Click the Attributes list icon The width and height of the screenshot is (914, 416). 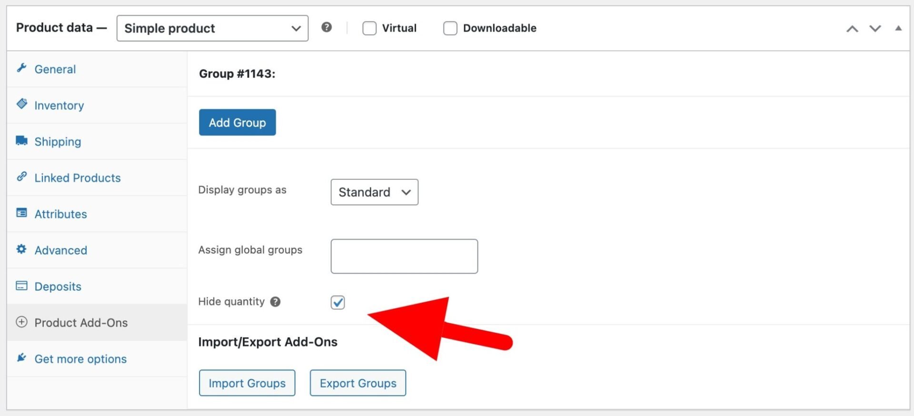click(21, 213)
